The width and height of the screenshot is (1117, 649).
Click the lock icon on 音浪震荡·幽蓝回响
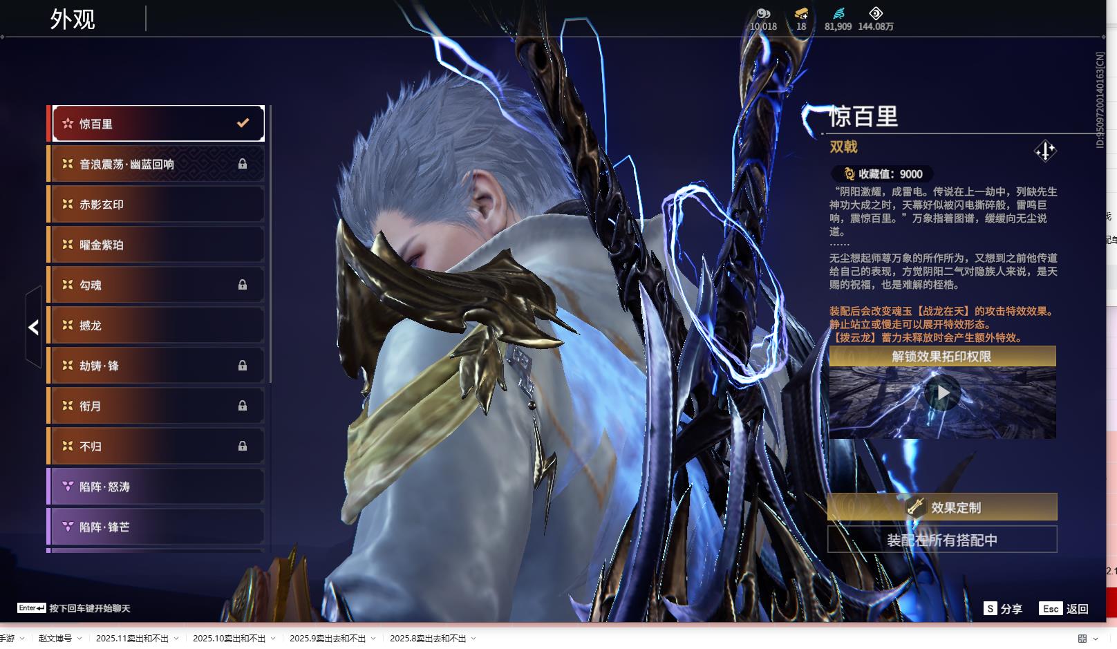pyautogui.click(x=243, y=164)
